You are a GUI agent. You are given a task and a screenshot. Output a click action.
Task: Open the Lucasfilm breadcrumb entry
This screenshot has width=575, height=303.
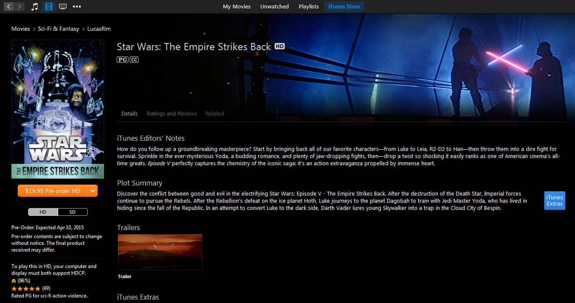pos(99,28)
